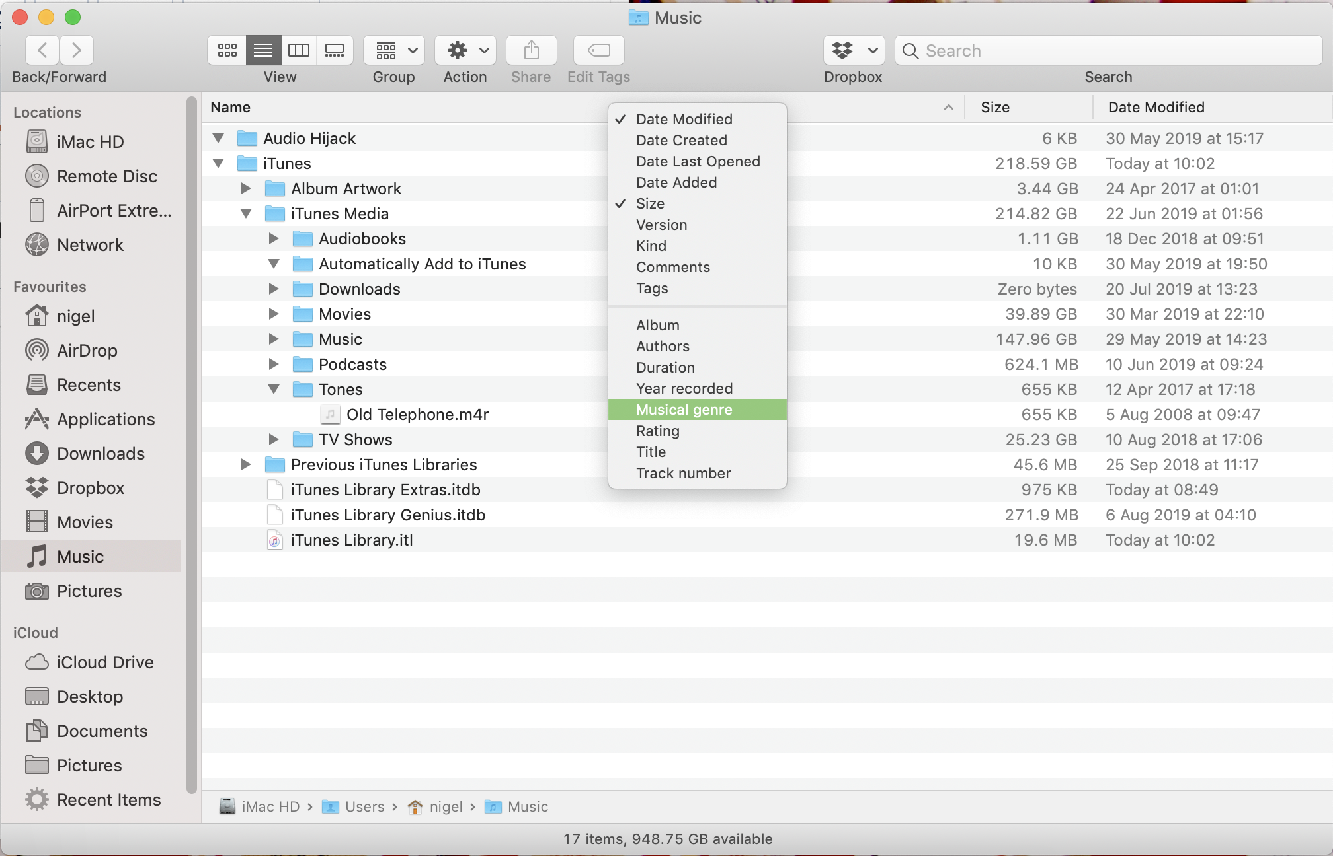
Task: Click the Share toolbar button
Action: pos(532,50)
